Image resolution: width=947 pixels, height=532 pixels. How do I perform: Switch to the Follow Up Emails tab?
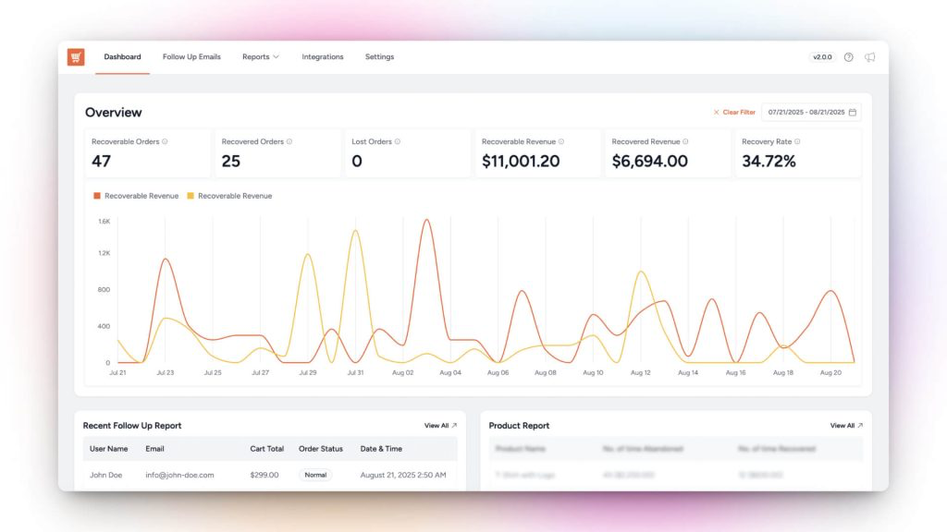coord(191,56)
